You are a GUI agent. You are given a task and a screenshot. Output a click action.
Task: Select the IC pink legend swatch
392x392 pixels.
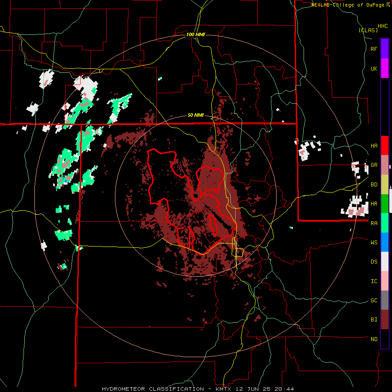tap(385, 281)
